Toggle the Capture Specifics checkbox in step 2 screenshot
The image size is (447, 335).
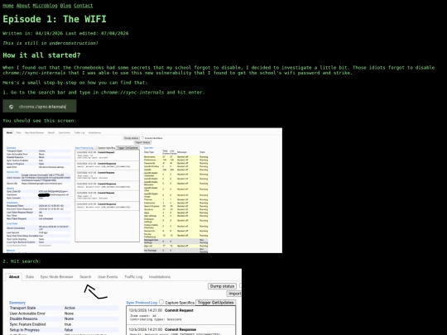pos(161,302)
